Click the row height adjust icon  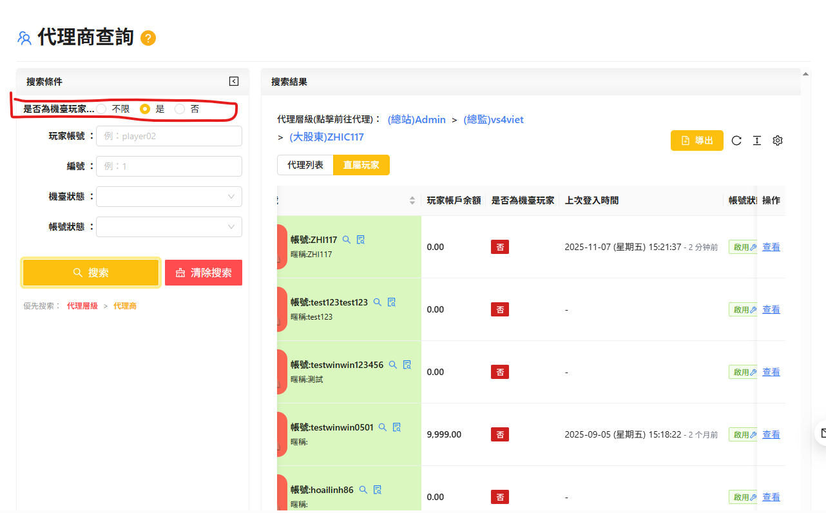[x=757, y=140]
